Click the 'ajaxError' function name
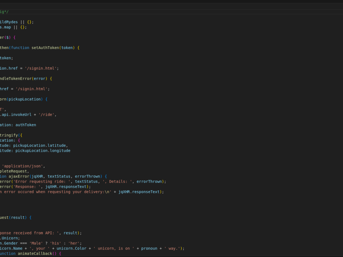343x257 pixels. (x=19, y=176)
